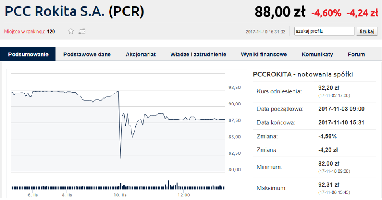The height and width of the screenshot is (200, 382).
Task: Go to Władze i zatrudnienie tab
Action: tap(198, 54)
